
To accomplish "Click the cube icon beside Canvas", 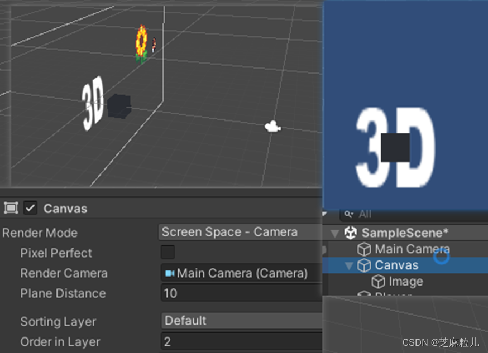I will pyautogui.click(x=364, y=265).
